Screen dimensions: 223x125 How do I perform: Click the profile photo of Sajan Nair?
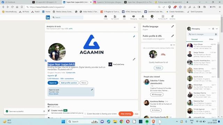(57, 52)
